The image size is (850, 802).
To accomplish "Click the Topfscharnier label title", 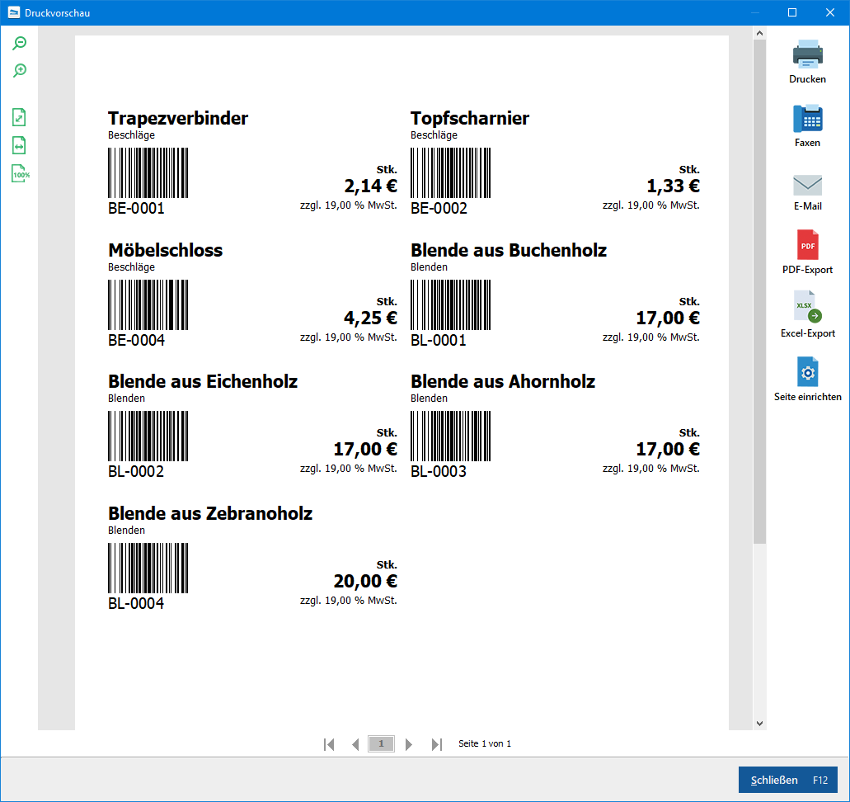I will [x=469, y=118].
